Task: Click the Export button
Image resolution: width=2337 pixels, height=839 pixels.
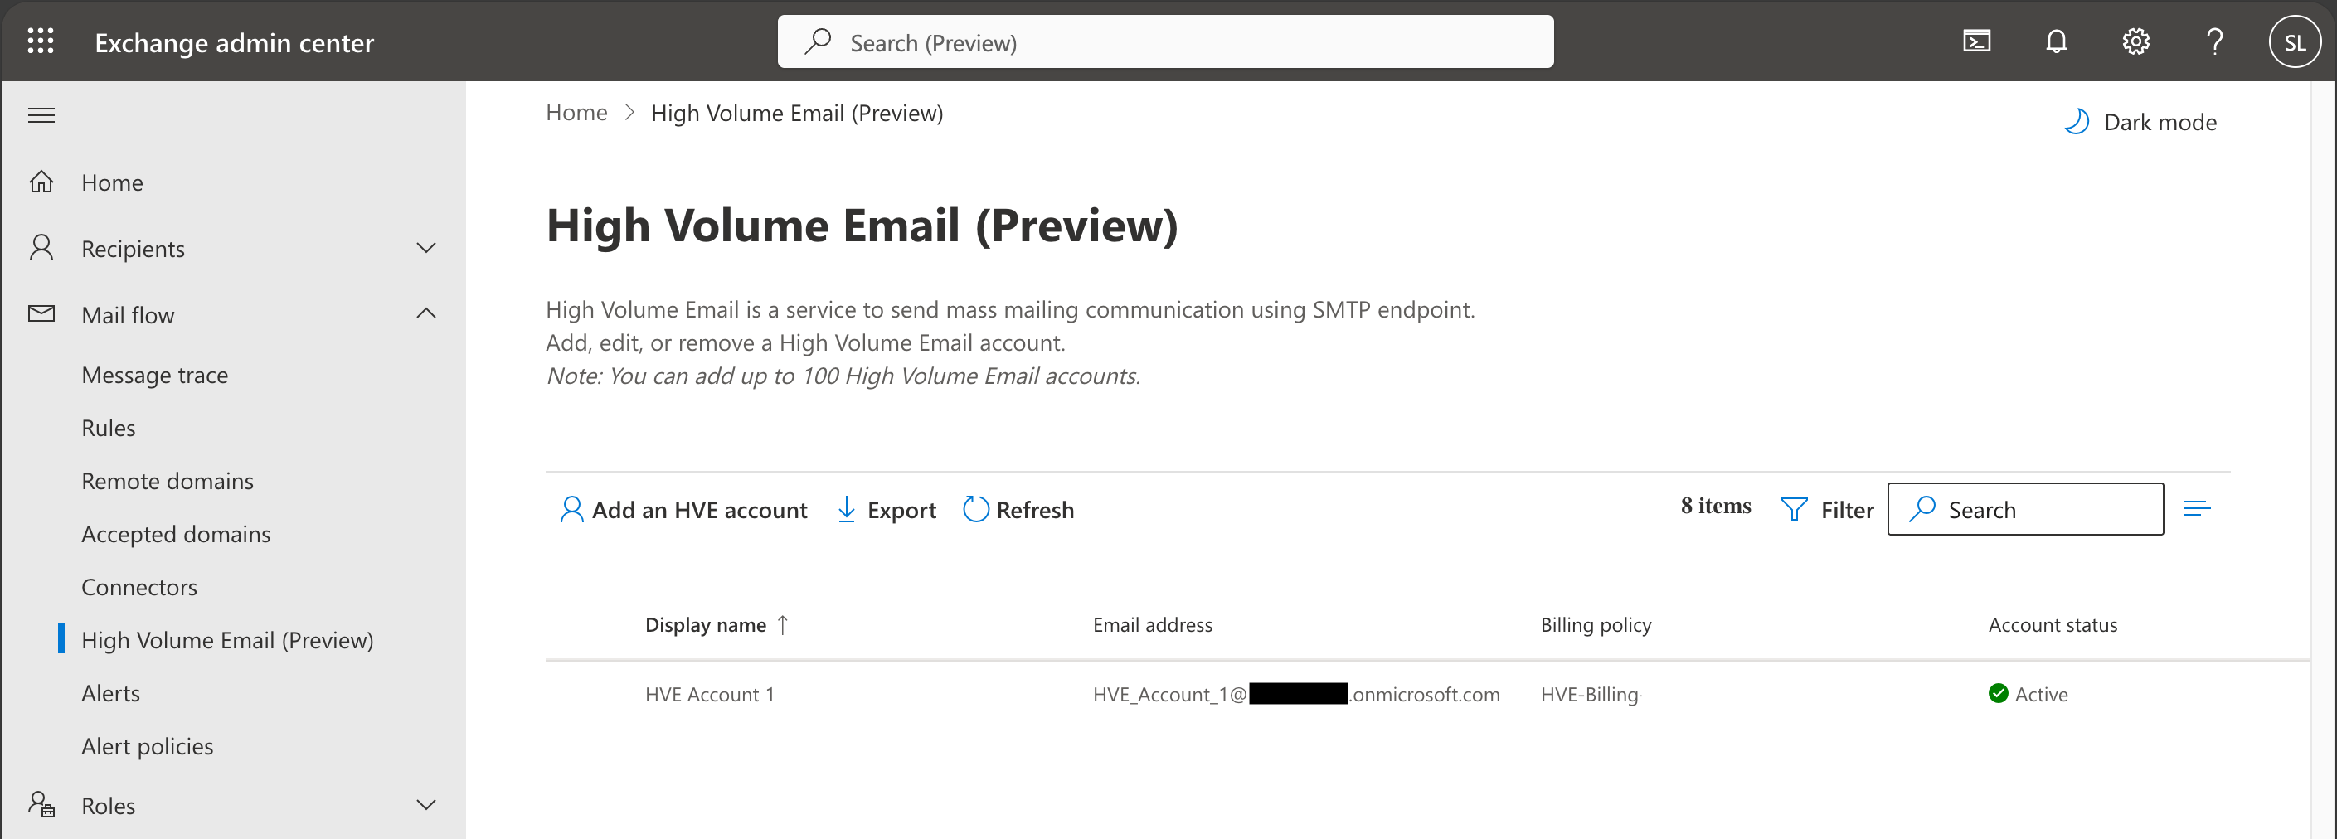Action: [886, 510]
